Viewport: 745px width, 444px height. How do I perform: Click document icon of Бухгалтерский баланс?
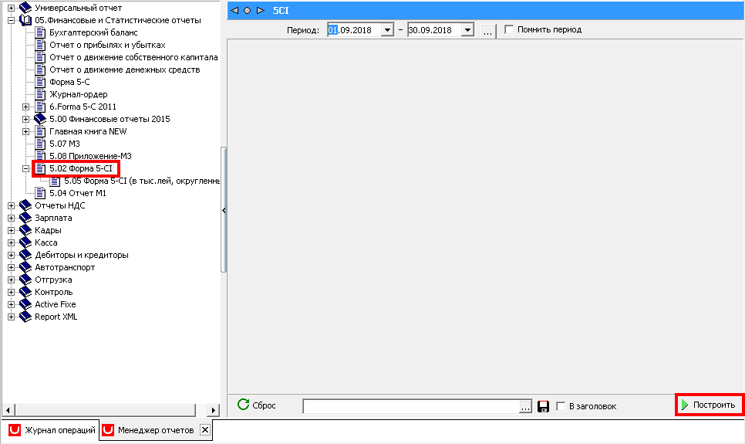40,32
